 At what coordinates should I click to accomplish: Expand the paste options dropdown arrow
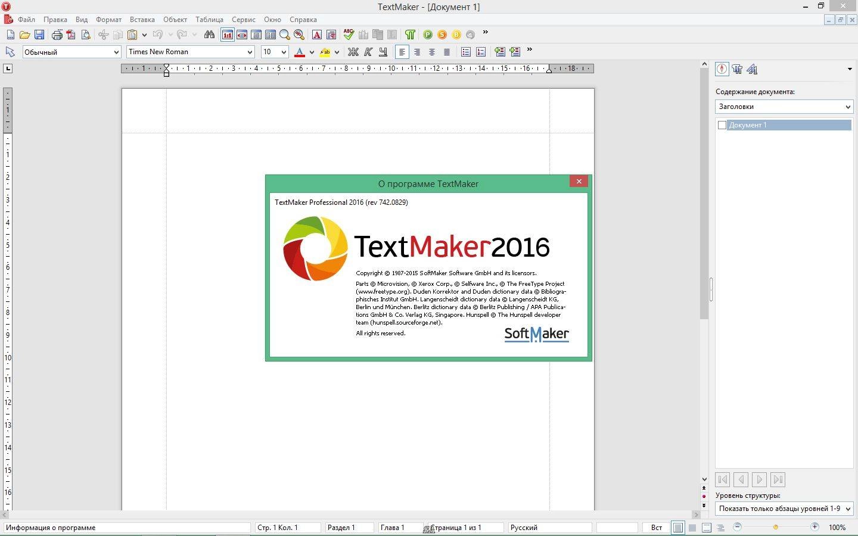pyautogui.click(x=144, y=35)
